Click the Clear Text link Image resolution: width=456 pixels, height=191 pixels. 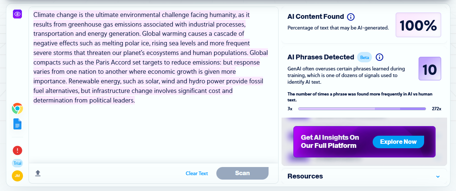pos(197,173)
